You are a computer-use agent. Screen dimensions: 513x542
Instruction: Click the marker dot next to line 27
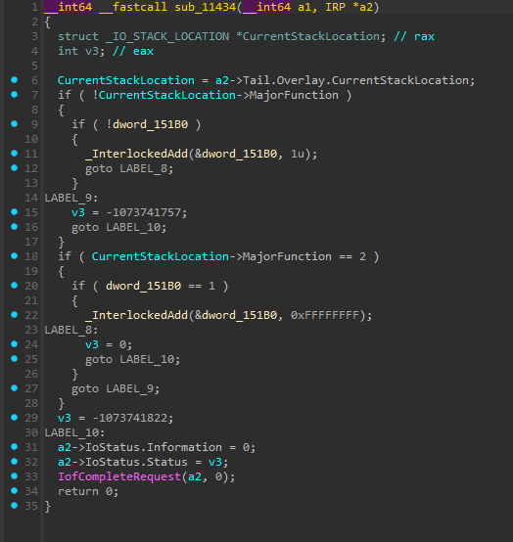tap(14, 387)
